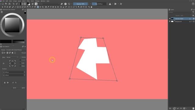Image resolution: width=195 pixels, height=110 pixels.
Task: Select the Elliptical Selection tool
Action: (71, 7)
